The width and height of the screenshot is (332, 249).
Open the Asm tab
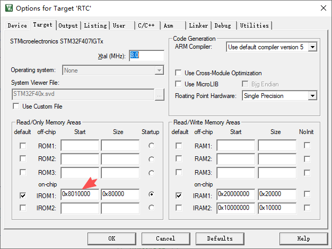172,25
